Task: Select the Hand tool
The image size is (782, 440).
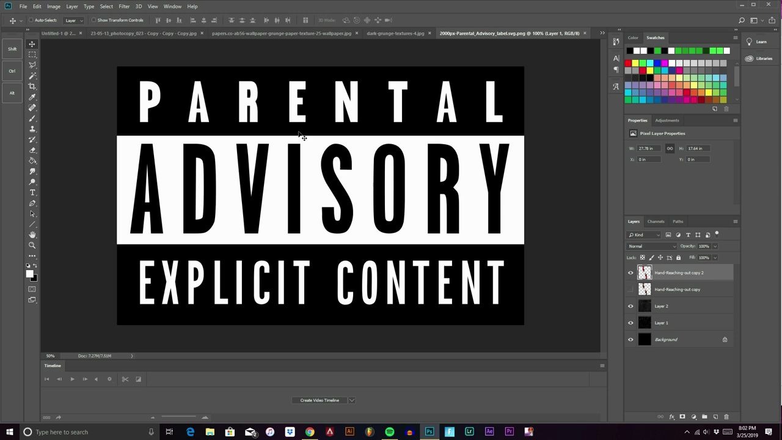Action: [32, 235]
